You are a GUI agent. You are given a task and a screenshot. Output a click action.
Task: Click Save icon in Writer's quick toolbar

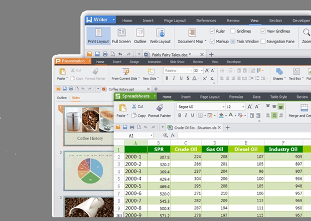tap(97, 54)
